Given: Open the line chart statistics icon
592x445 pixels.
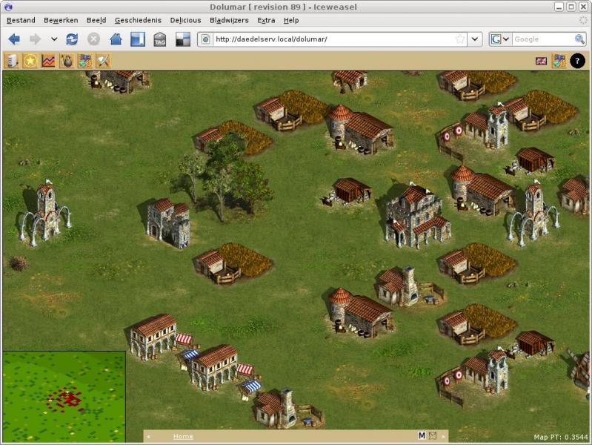Looking at the screenshot, I should point(48,61).
